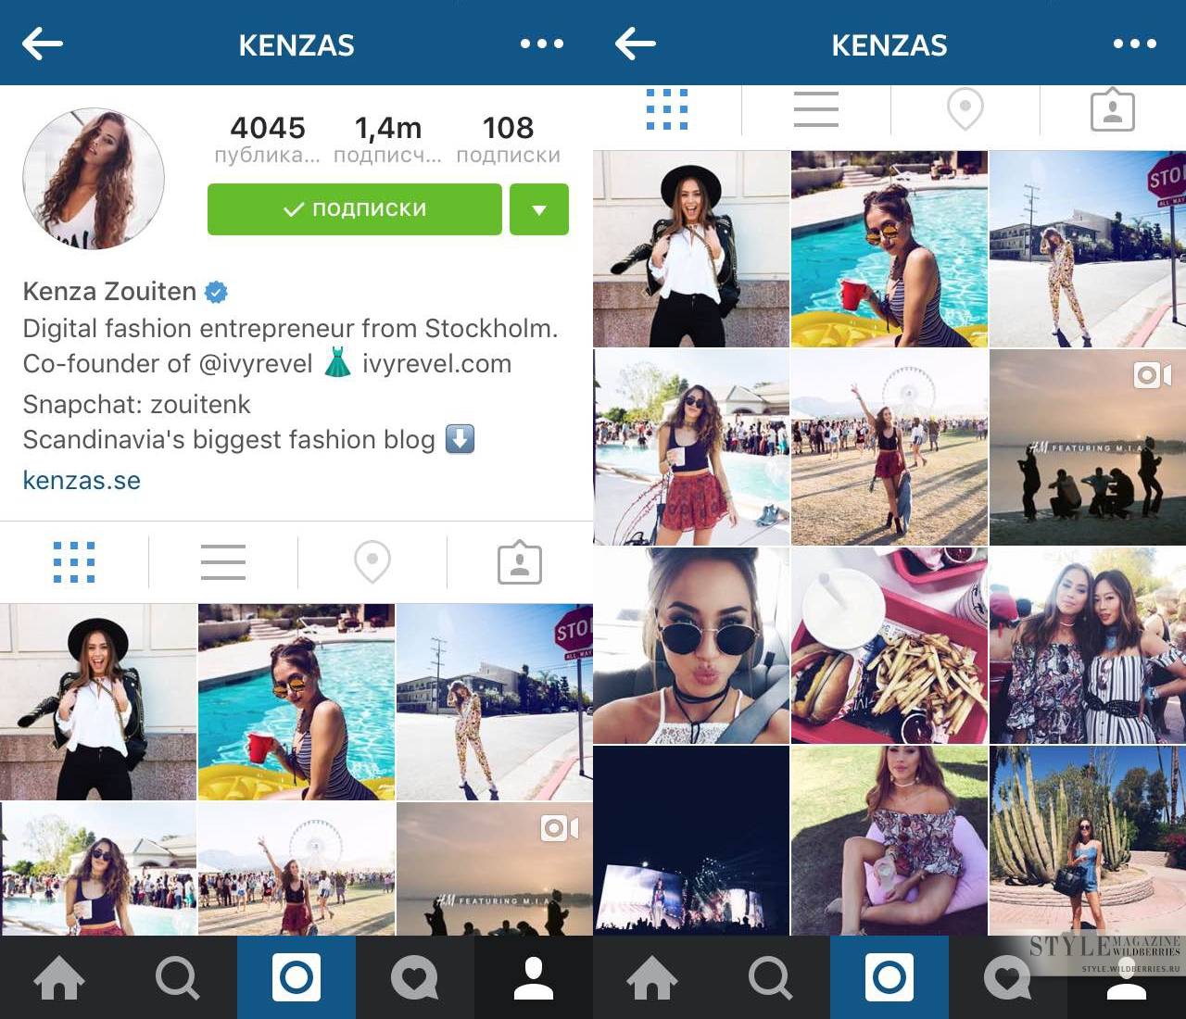Image resolution: width=1186 pixels, height=1019 pixels.
Task: Expand the green dropdown arrow beside Подписки
Action: (x=539, y=209)
